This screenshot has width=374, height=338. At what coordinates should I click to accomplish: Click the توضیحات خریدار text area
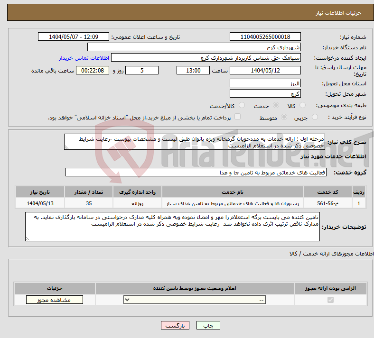[172, 227]
